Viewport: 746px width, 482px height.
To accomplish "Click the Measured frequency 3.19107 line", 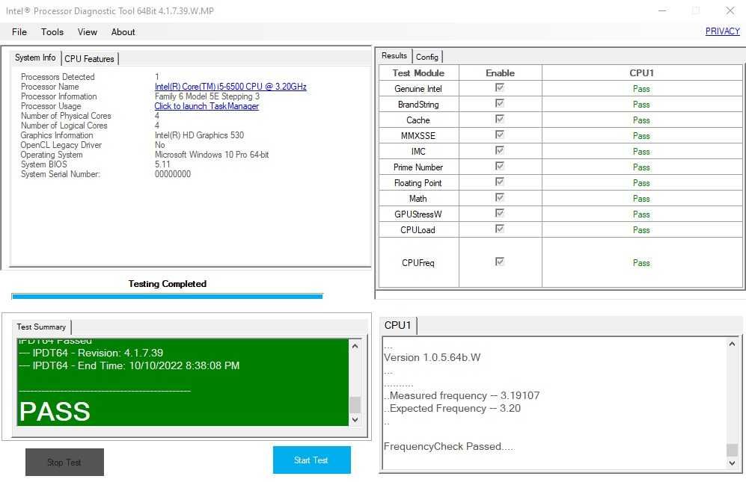I will point(462,395).
